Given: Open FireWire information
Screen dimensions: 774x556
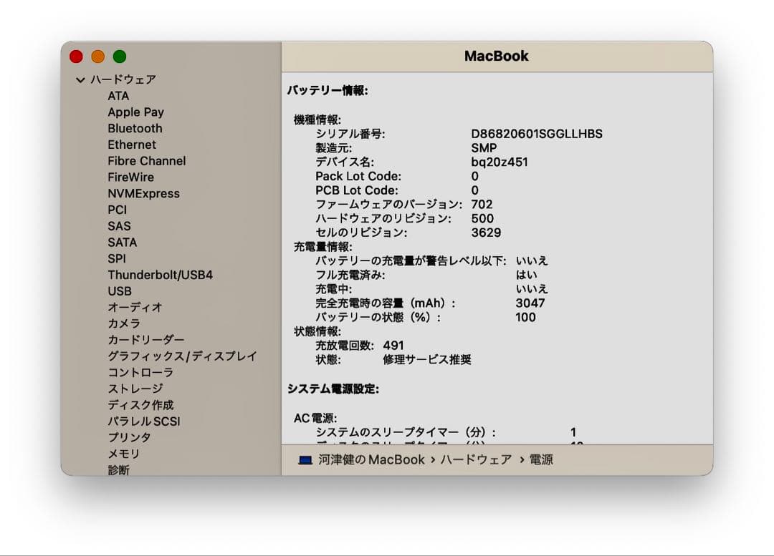Looking at the screenshot, I should click(x=133, y=177).
